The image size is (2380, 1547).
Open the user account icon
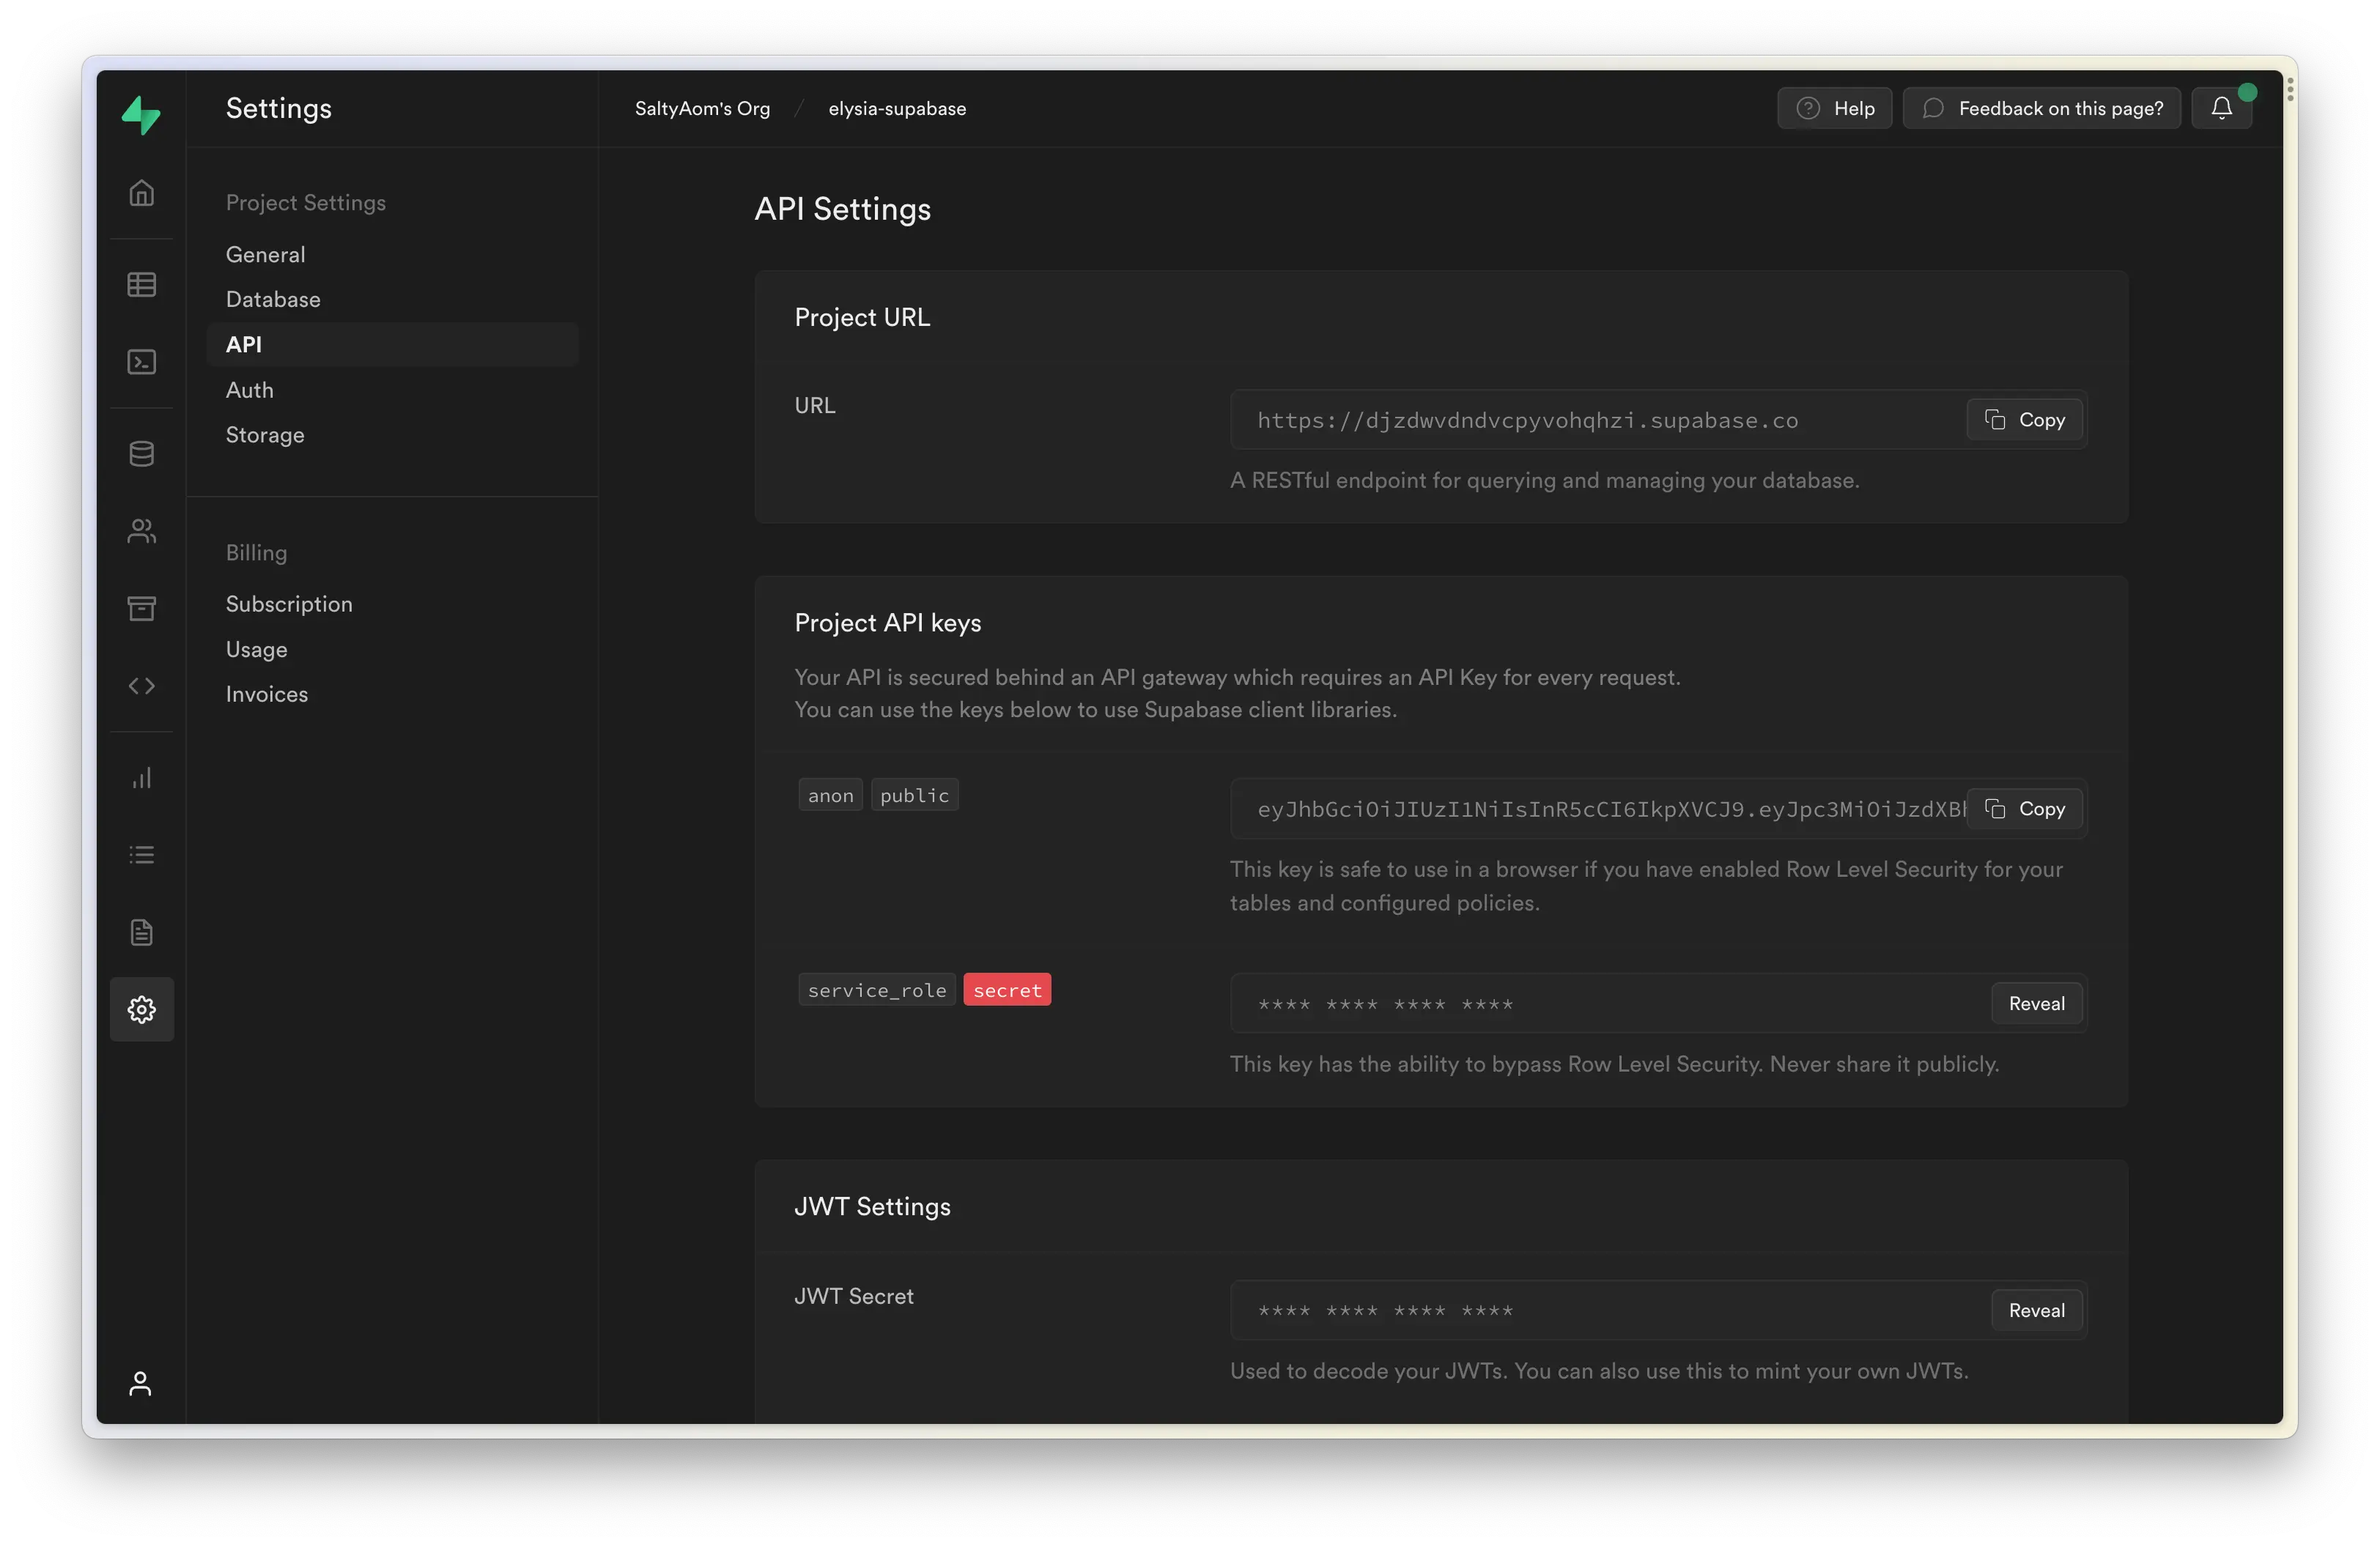(140, 1383)
